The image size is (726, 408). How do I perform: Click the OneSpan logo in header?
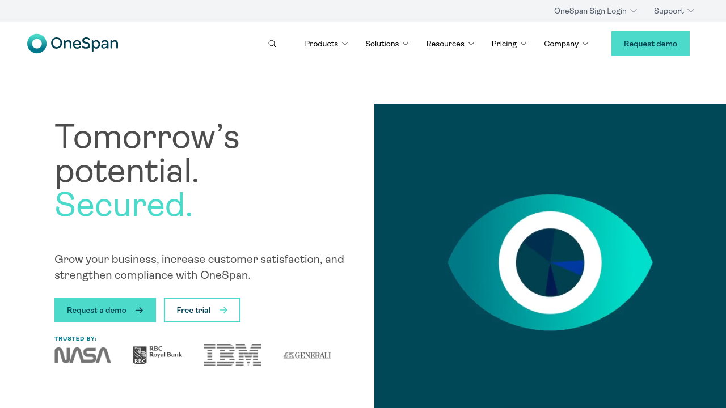tap(73, 44)
